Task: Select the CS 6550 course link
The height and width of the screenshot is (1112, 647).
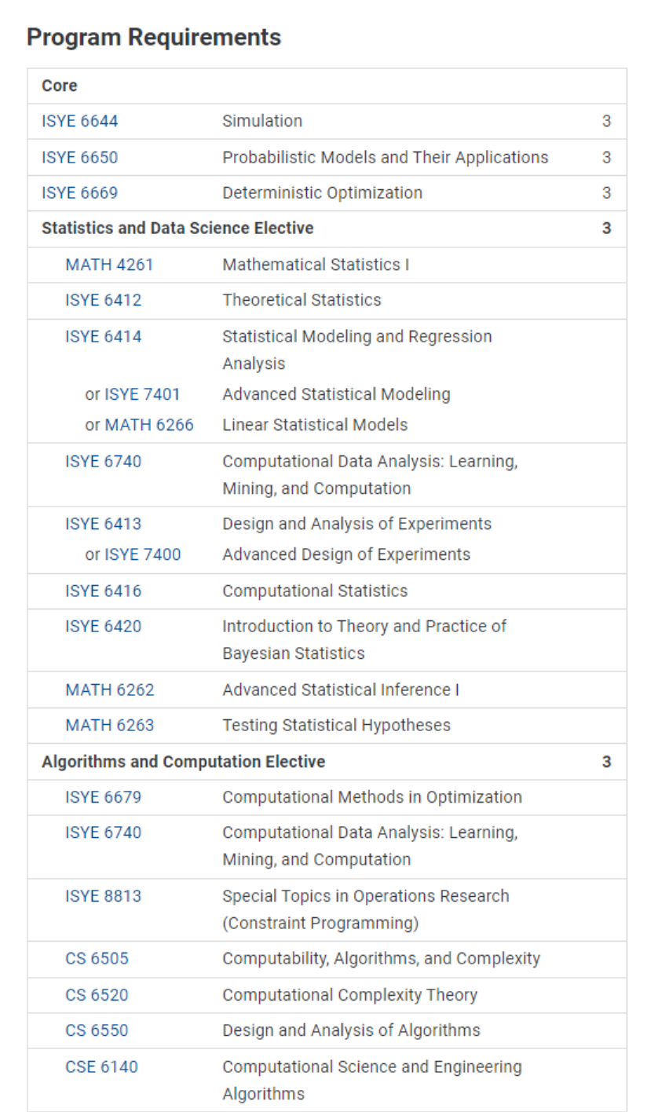Action: [97, 1030]
